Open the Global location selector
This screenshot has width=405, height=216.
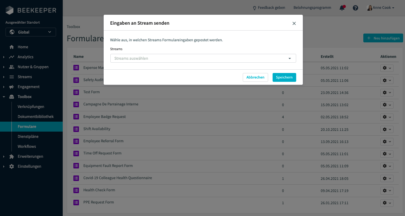(x=31, y=32)
